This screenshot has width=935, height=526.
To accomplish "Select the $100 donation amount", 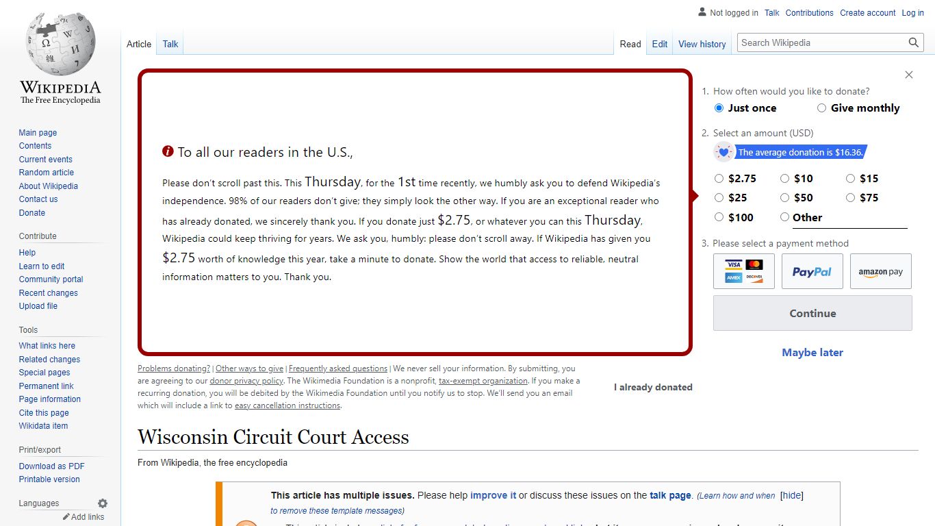I will (x=719, y=217).
